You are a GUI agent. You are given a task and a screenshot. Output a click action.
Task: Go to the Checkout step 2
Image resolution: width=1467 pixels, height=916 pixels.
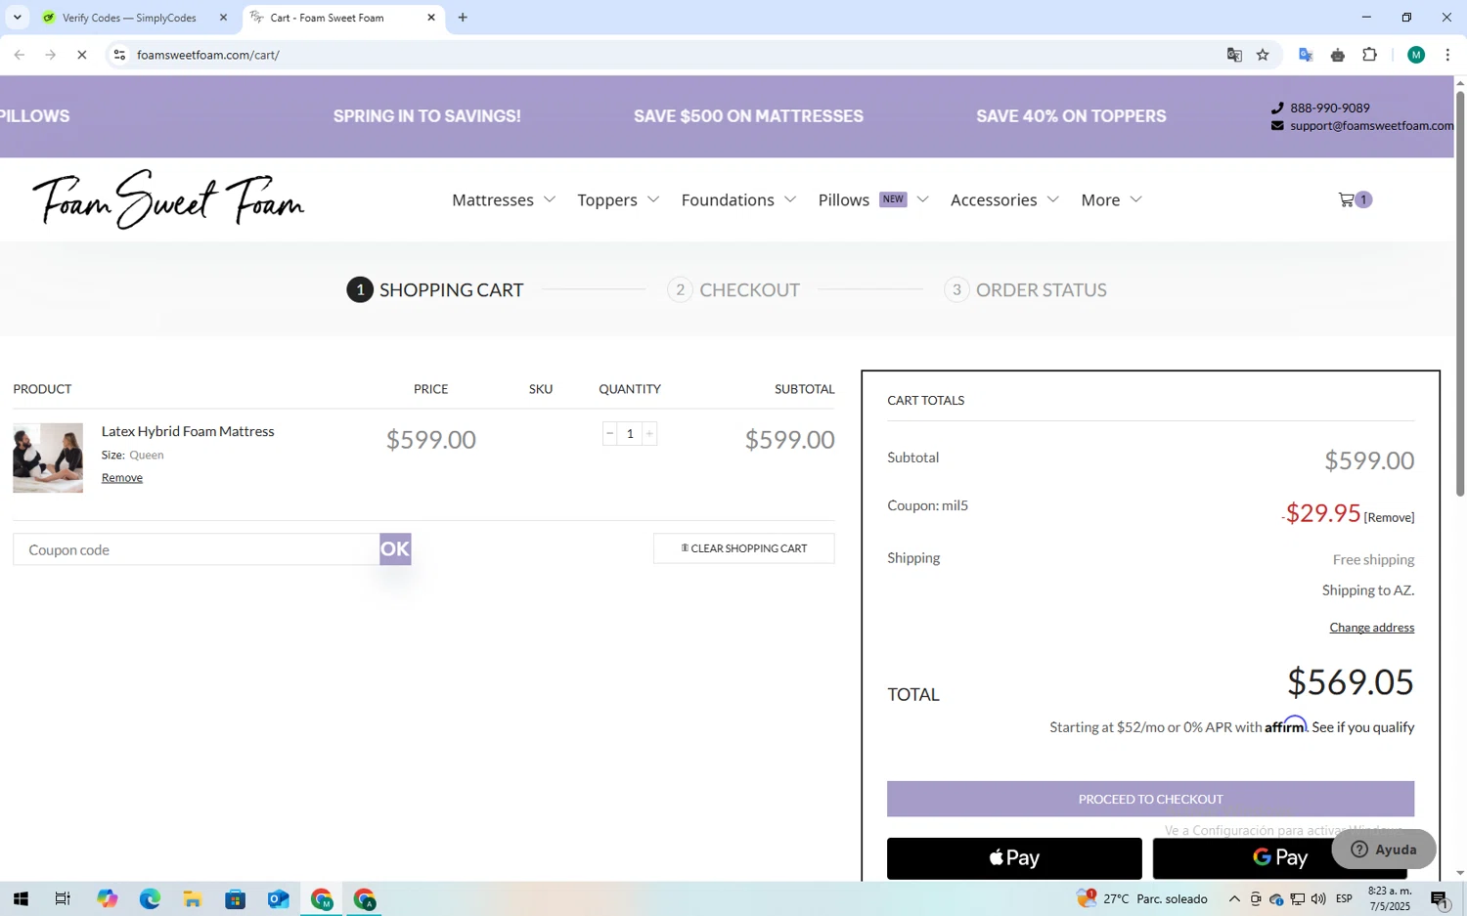click(x=733, y=289)
